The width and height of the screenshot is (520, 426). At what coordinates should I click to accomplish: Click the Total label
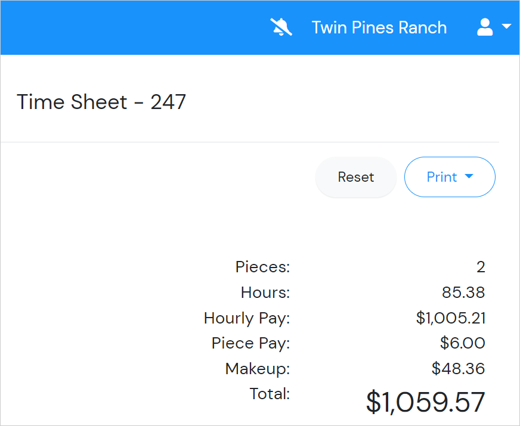(x=270, y=394)
